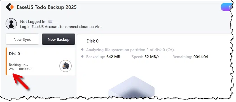Click the EaseUS diamond logo icon
This screenshot has height=102, width=236.
click(10, 7)
